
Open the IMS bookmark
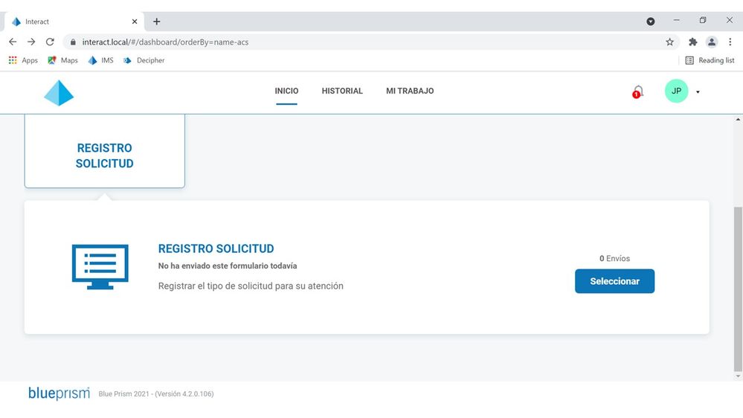pos(101,60)
